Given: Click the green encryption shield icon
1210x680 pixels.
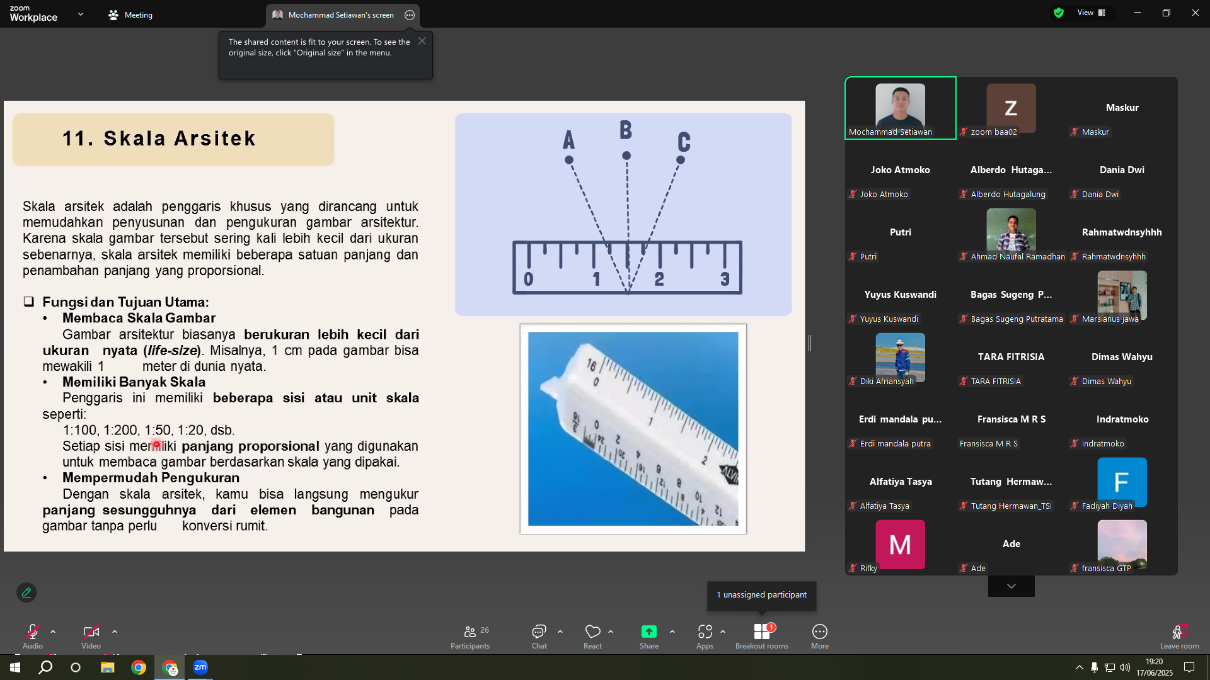Looking at the screenshot, I should coord(1059,13).
